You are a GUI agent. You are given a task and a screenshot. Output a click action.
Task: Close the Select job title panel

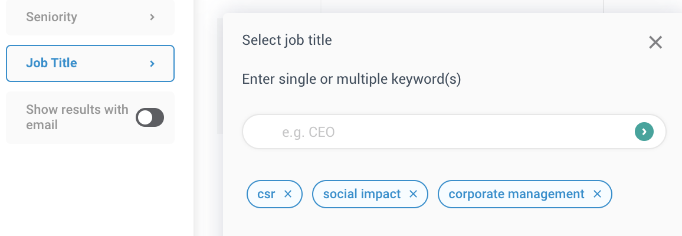coord(655,42)
